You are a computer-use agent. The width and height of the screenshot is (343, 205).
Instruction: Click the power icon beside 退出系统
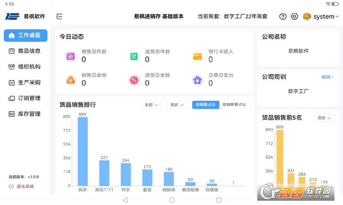point(11,187)
